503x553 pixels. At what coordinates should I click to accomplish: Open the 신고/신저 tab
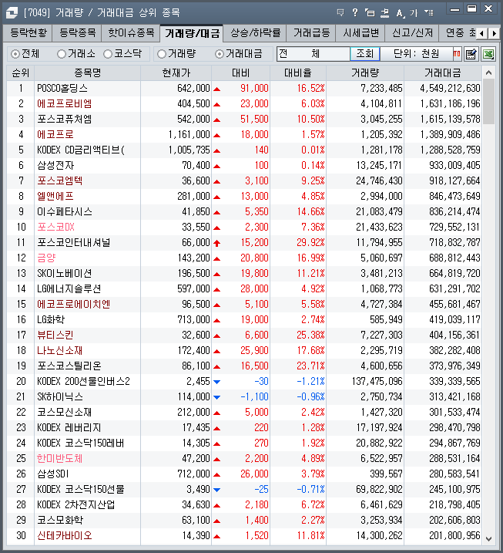(412, 33)
